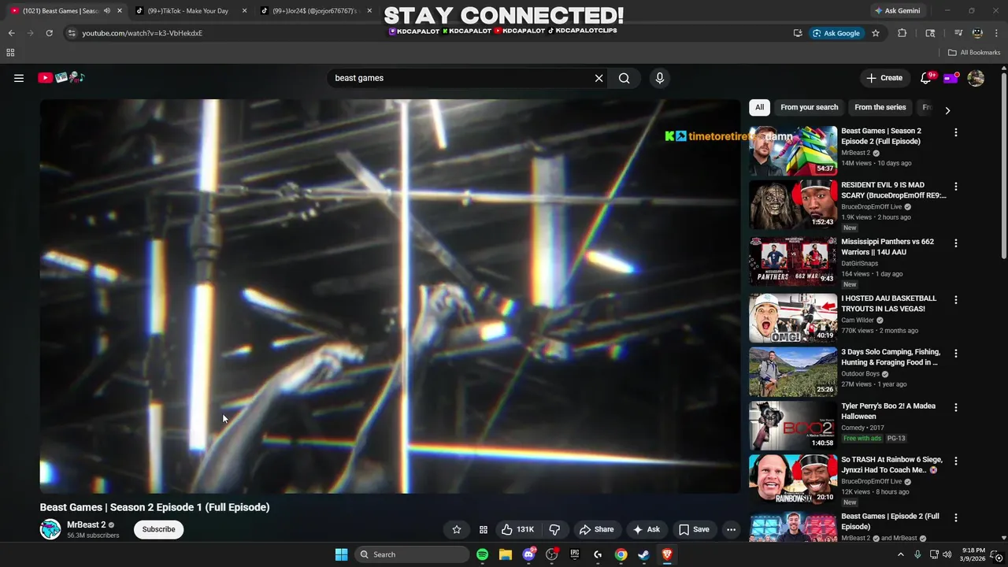
Task: Like the video showing 131K
Action: pyautogui.click(x=518, y=529)
